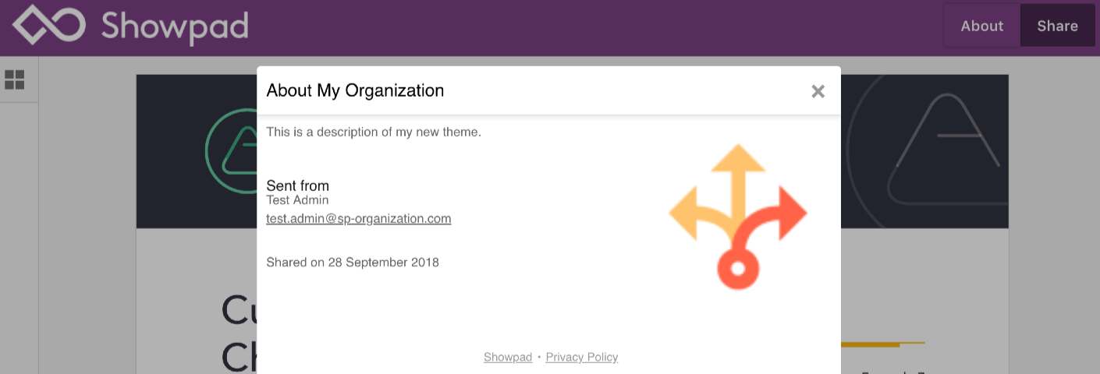Screen dimensions: 1100x374
Task: Click the Test Admin sender name
Action: click(x=297, y=200)
